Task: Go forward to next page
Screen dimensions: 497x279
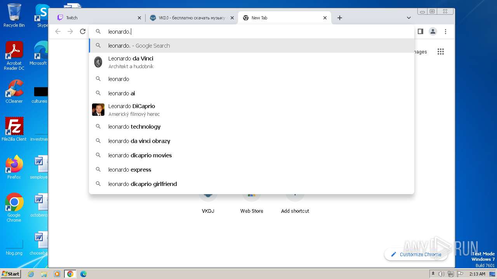Action: pos(70,31)
